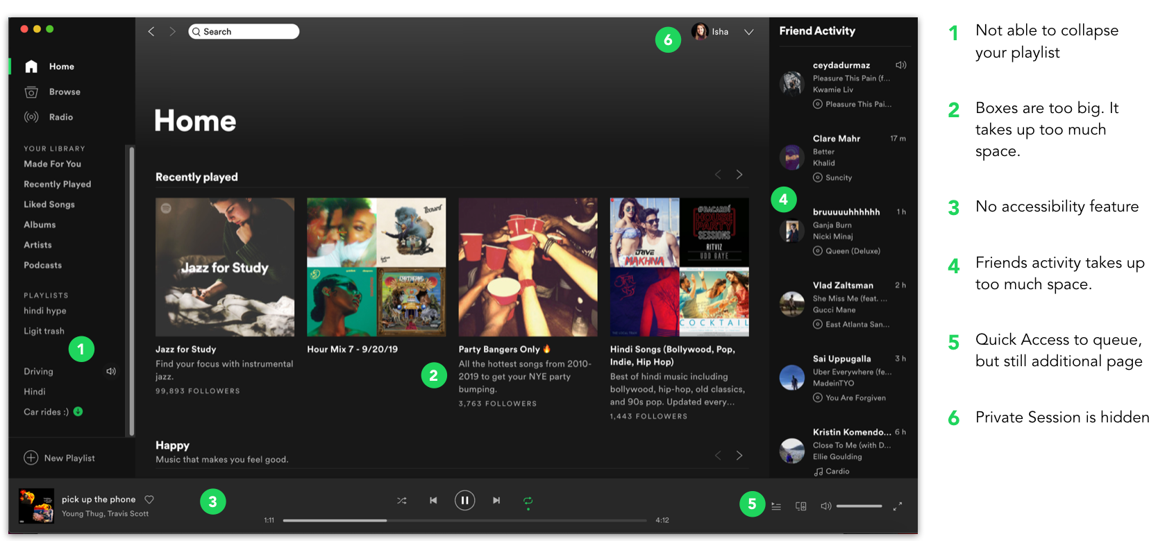
Task: Click the plus icon for New Playlist
Action: coord(31,458)
